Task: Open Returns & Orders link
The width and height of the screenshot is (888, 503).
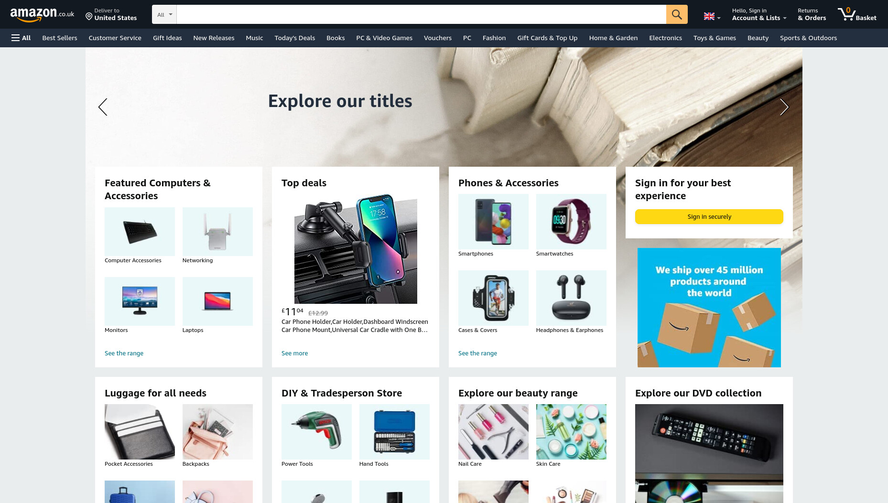Action: [812, 14]
